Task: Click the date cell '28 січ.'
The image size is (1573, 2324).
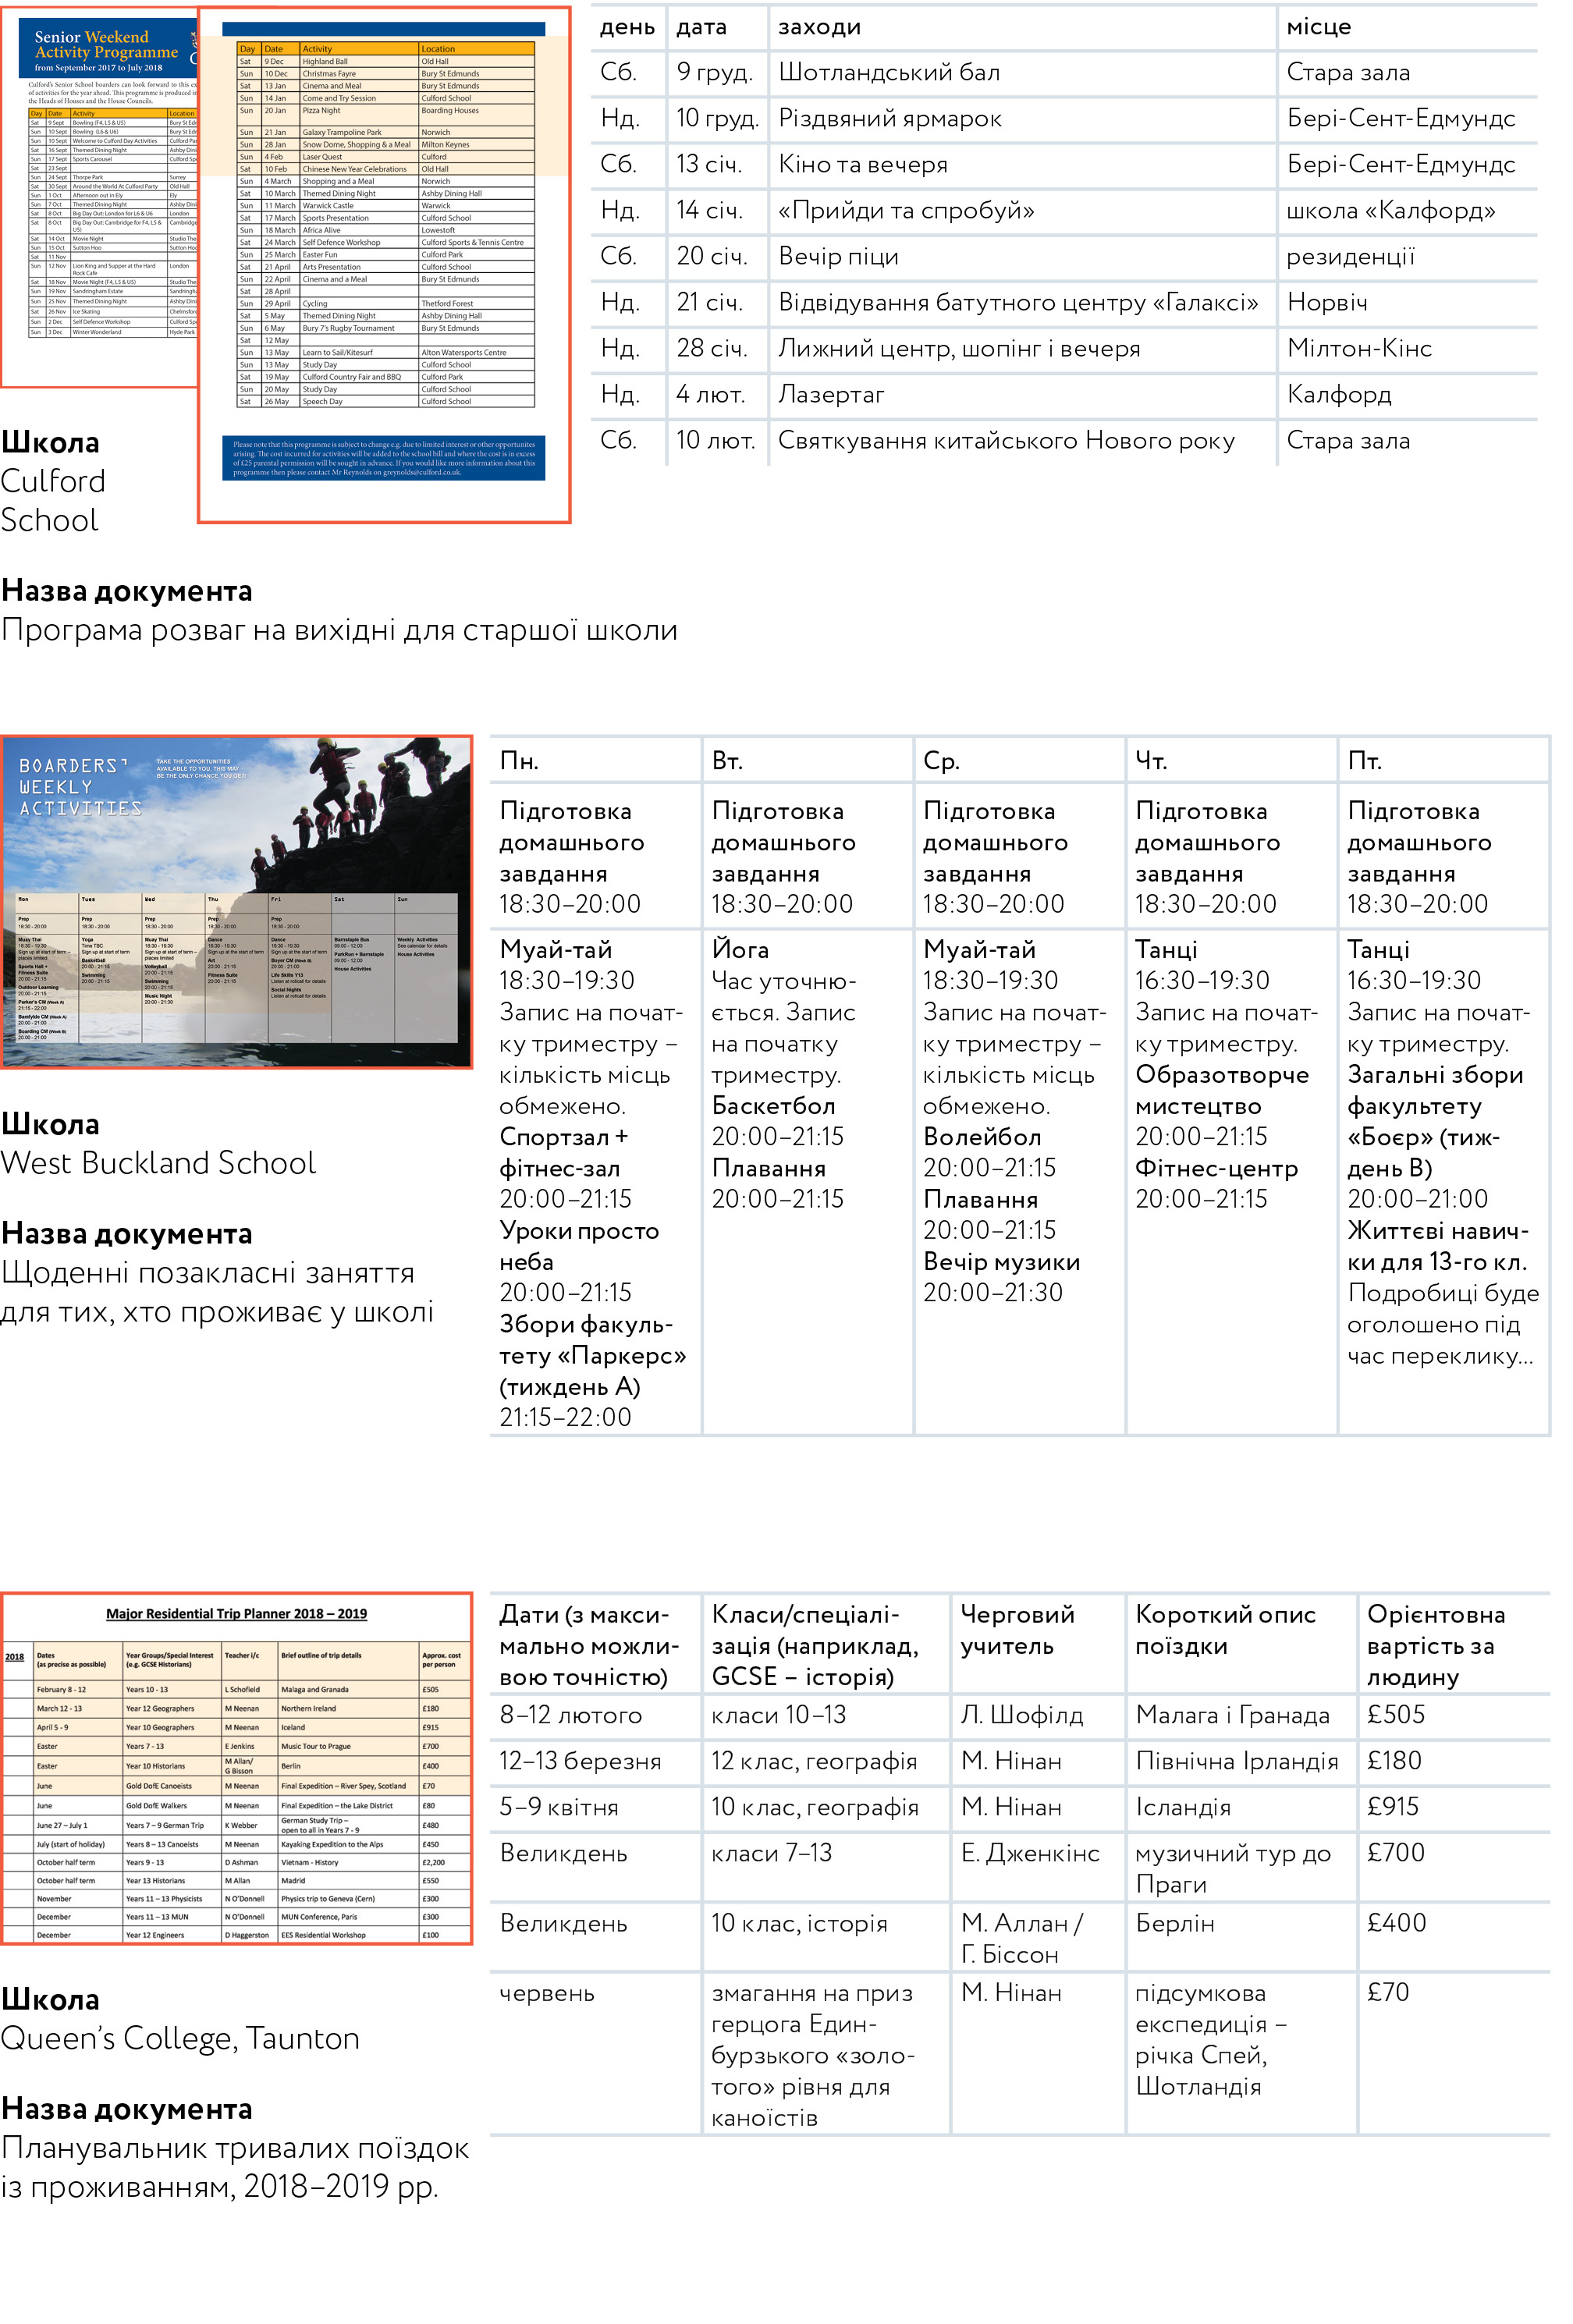Action: click(x=711, y=349)
